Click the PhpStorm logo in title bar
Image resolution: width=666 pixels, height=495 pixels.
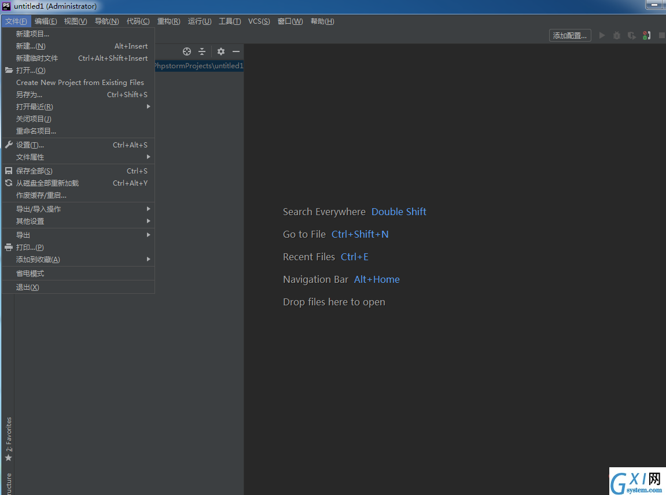(x=6, y=6)
